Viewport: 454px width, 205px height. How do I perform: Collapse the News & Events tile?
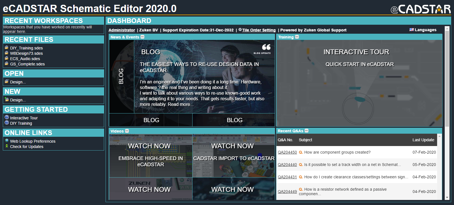(142, 37)
